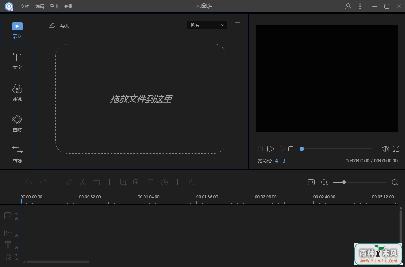This screenshot has width=405, height=267.
Task: Toggle the media list view icon
Action: pyautogui.click(x=237, y=25)
